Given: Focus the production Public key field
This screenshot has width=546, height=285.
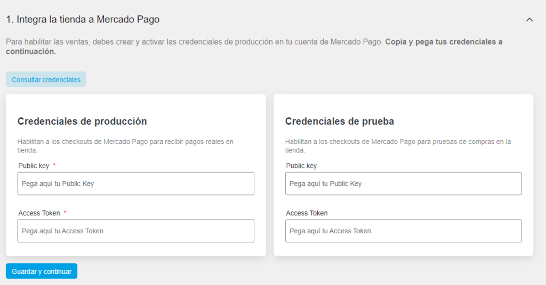Looking at the screenshot, I should [136, 183].
